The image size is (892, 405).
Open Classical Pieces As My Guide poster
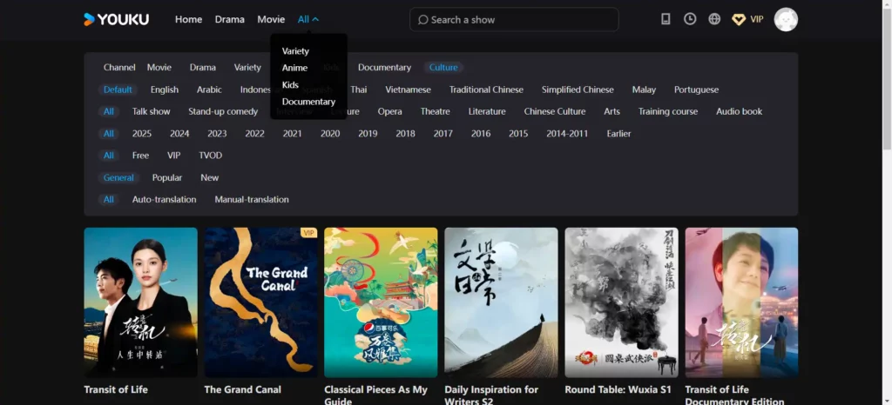(x=382, y=302)
